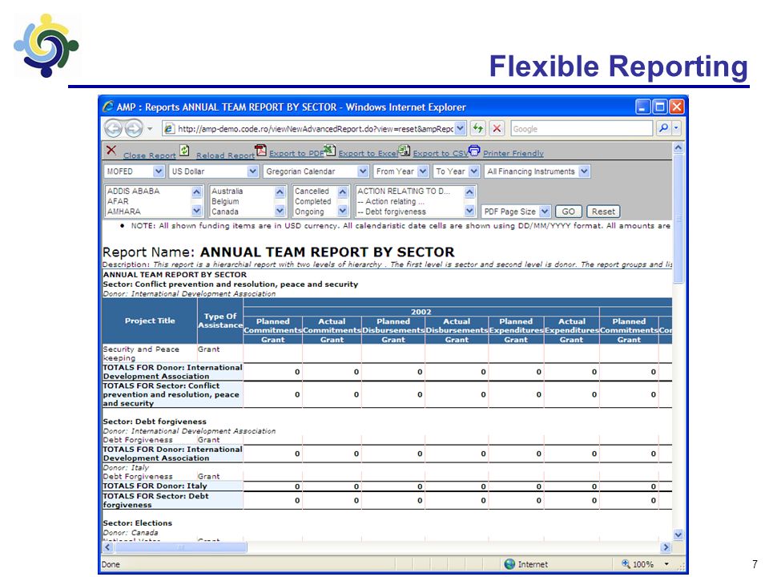Image resolution: width=769 pixels, height=577 pixels.
Task: Click the PDF export icon
Action: pos(260,150)
